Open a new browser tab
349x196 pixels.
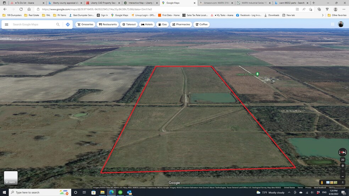pos(314,3)
